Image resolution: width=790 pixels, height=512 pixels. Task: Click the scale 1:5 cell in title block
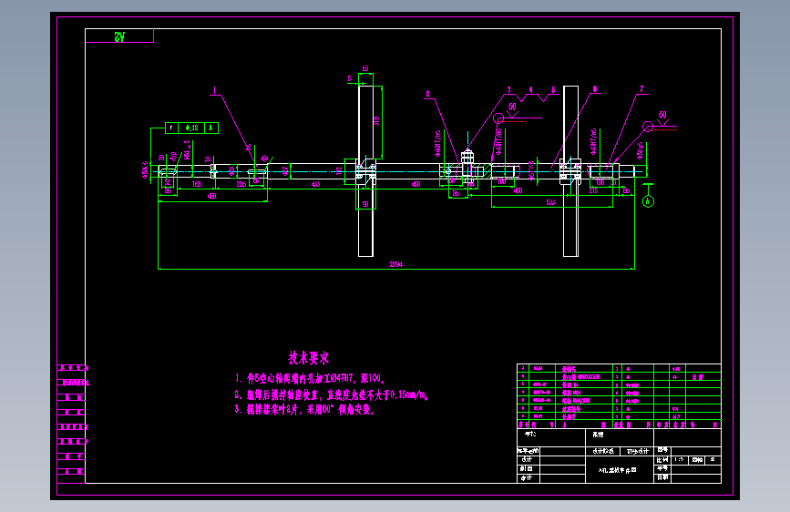679,459
